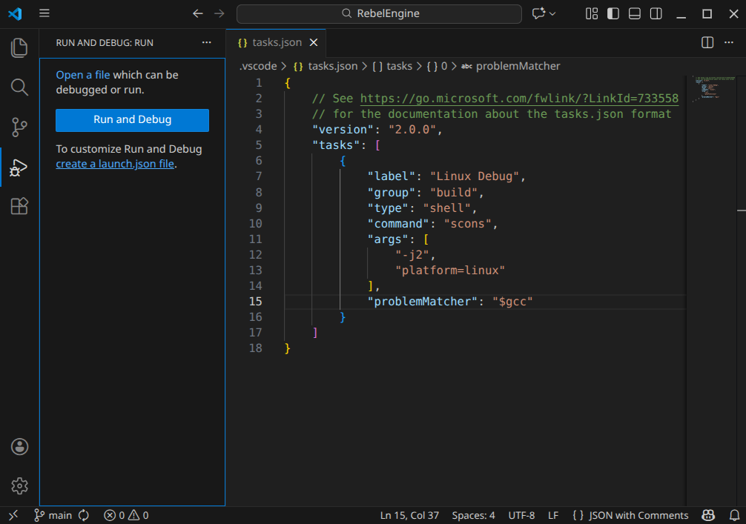Click the main branch indicator
The width and height of the screenshot is (746, 524).
(x=53, y=515)
